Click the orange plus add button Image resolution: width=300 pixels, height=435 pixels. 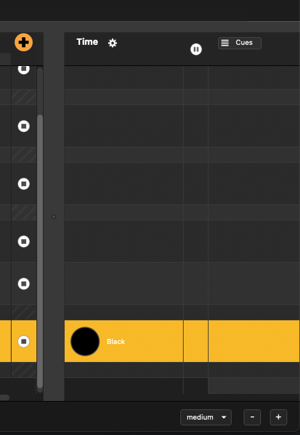pyautogui.click(x=24, y=42)
